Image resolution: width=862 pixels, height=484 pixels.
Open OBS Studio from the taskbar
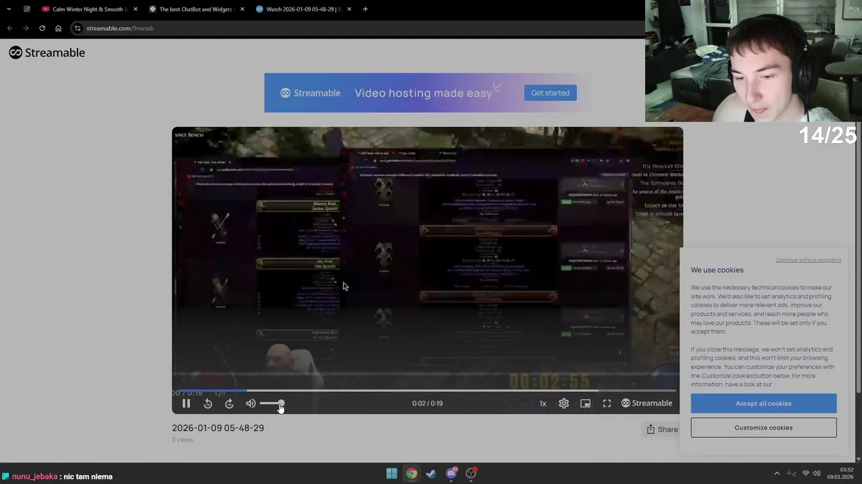pyautogui.click(x=471, y=473)
